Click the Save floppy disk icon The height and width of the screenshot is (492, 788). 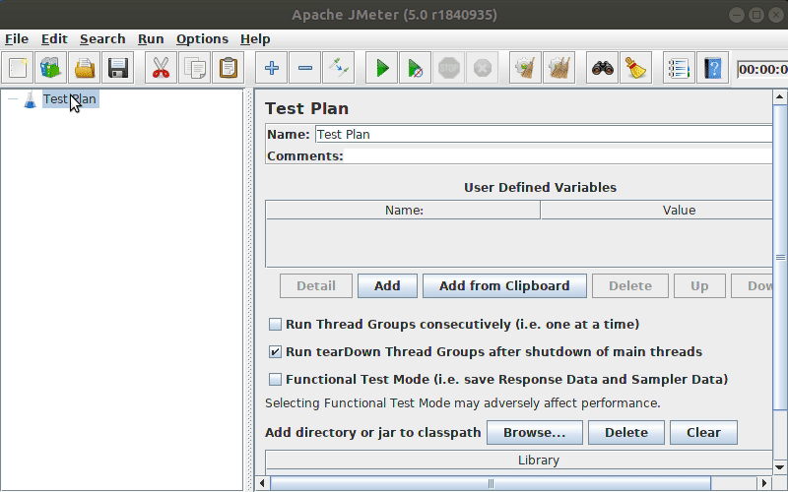[118, 68]
